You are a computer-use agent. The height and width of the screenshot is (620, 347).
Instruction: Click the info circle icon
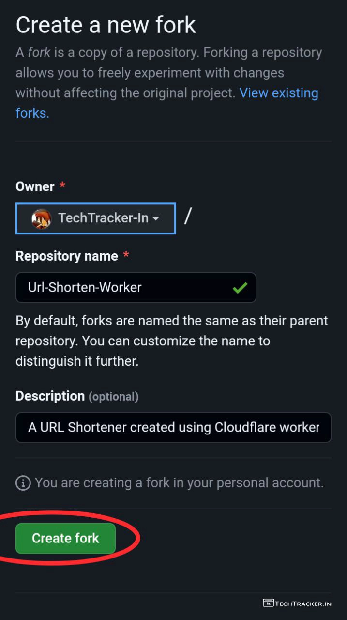[23, 483]
